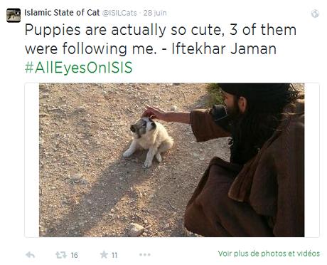Follow the #AllEyesOnISIS hashtag
Screen dimensions: 327x265
pos(78,68)
